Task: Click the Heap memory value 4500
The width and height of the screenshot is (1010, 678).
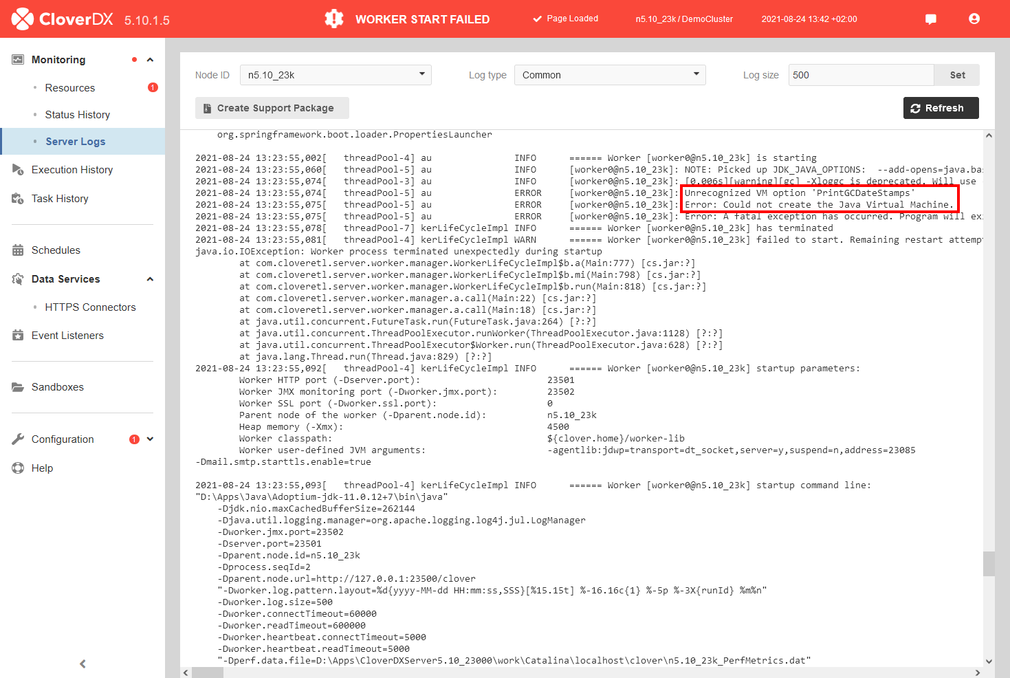Action: (x=558, y=427)
